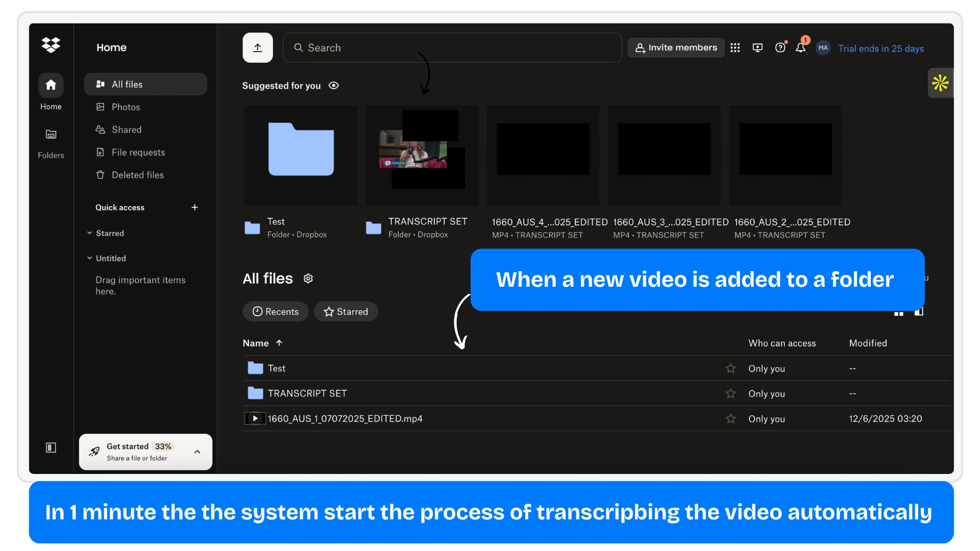Star the 1660_AUS_1_07072025_EDITED.mp4 file
The width and height of the screenshot is (980, 551).
click(x=730, y=419)
